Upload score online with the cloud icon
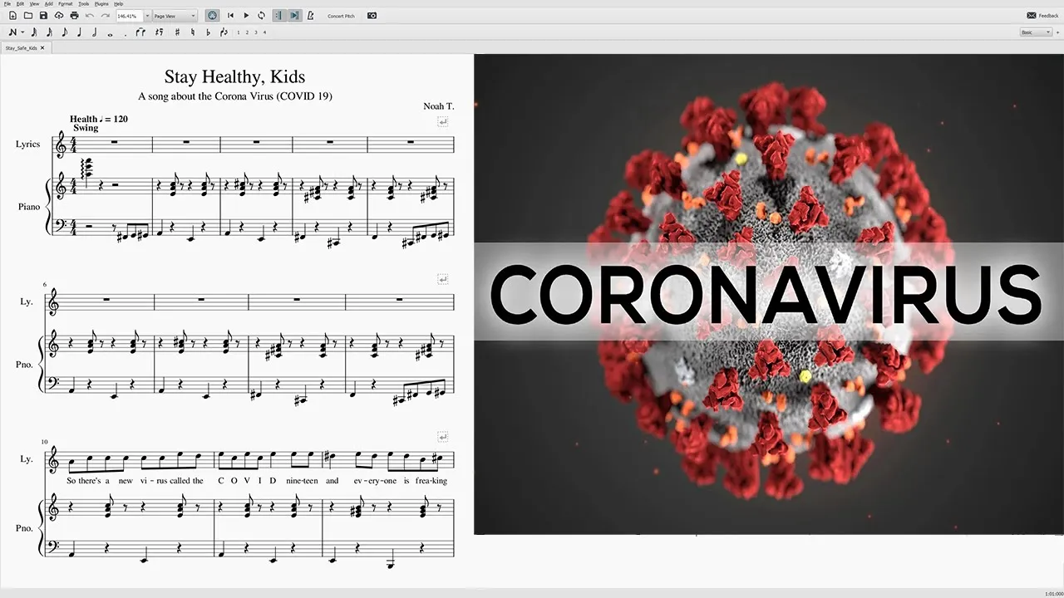1064x598 pixels. click(59, 16)
